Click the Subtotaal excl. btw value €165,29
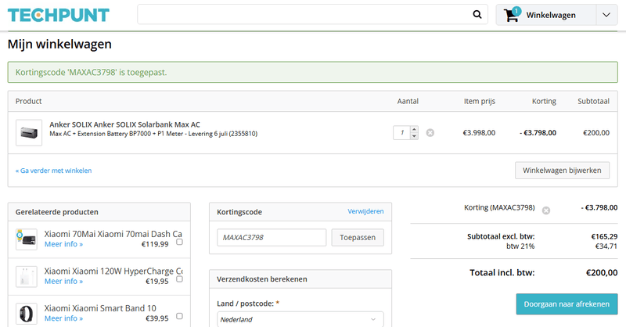 (x=604, y=236)
